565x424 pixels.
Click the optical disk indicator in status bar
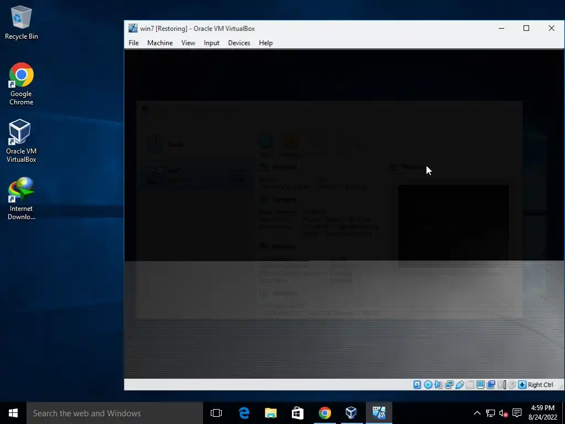[428, 385]
